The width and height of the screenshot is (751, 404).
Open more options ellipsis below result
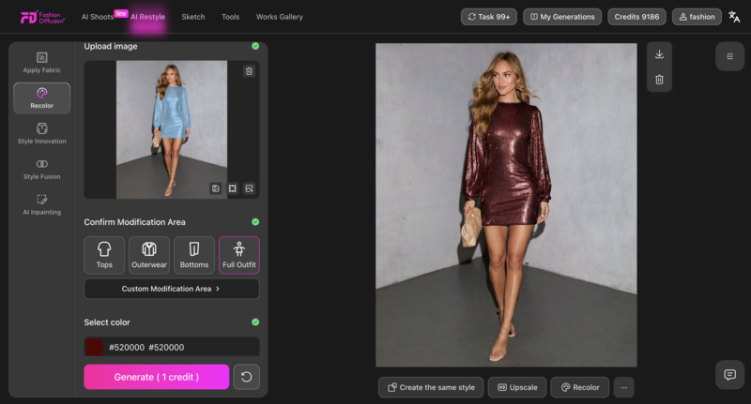[x=623, y=387]
